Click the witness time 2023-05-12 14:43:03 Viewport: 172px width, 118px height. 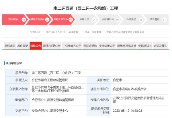pyautogui.click(x=140, y=111)
